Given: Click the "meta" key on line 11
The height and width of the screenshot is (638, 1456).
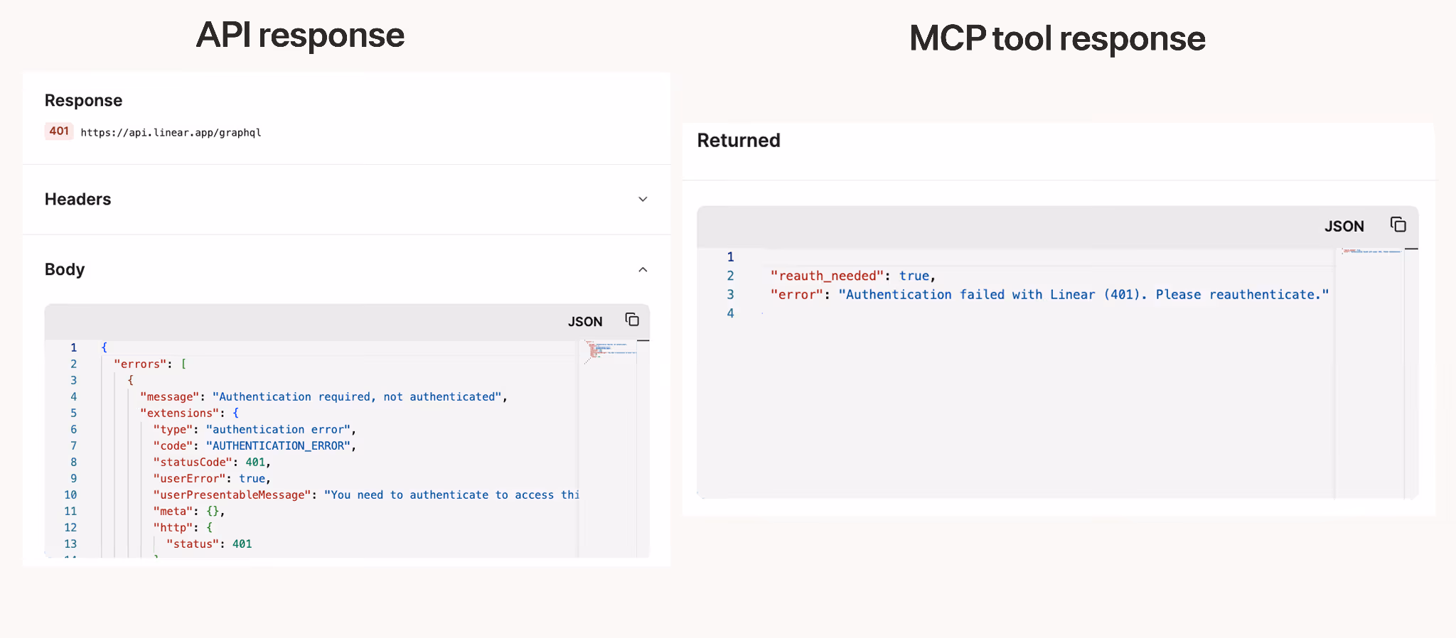Looking at the screenshot, I should (x=173, y=511).
